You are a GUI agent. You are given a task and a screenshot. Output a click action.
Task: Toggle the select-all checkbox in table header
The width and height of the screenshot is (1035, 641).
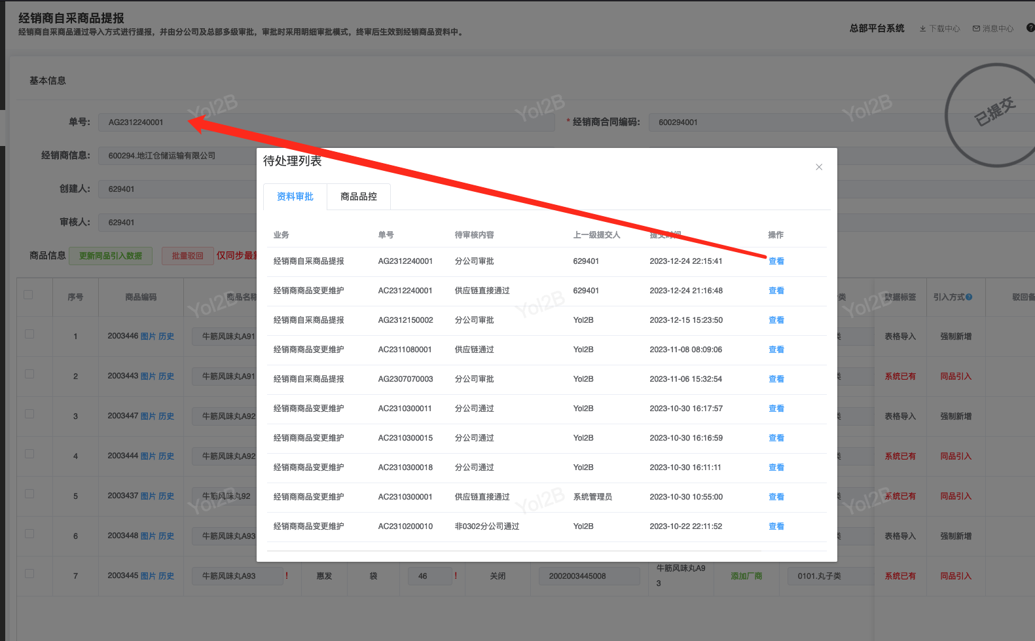(28, 295)
